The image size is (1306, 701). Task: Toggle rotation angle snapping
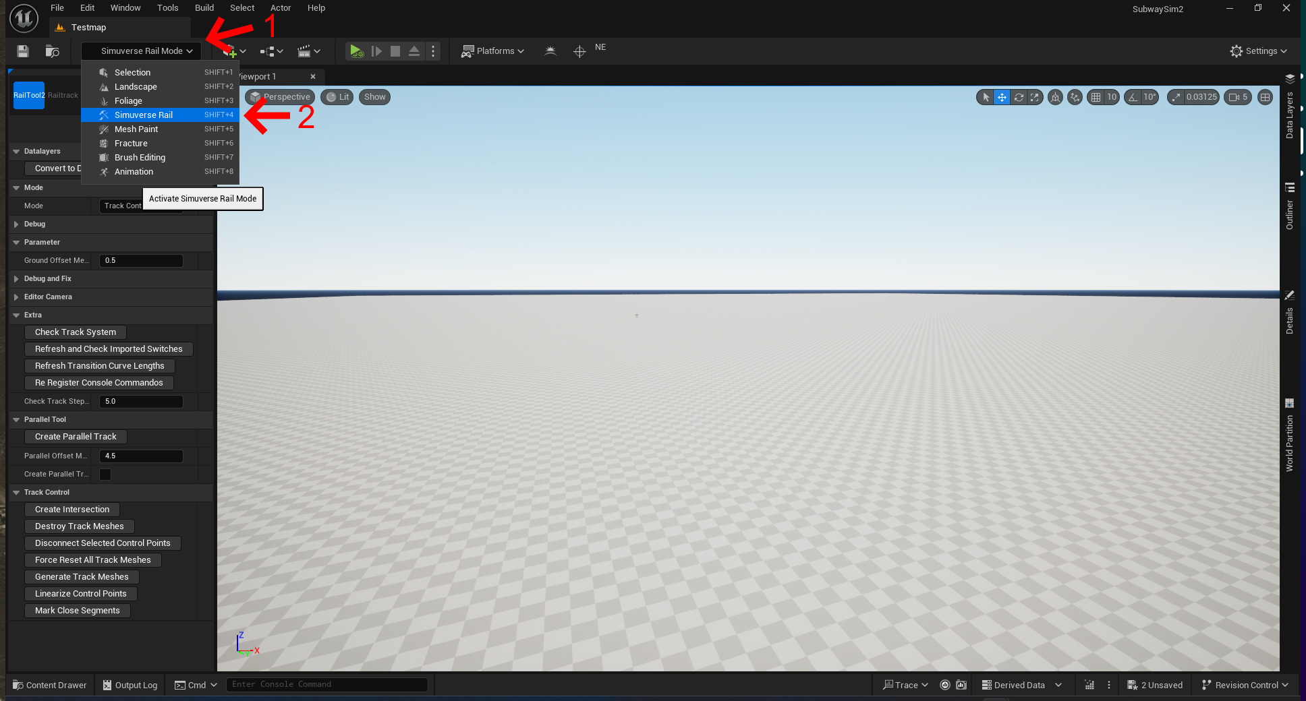click(x=1133, y=97)
